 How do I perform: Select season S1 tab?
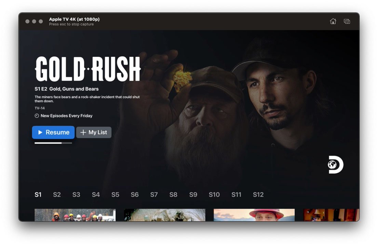(x=38, y=194)
